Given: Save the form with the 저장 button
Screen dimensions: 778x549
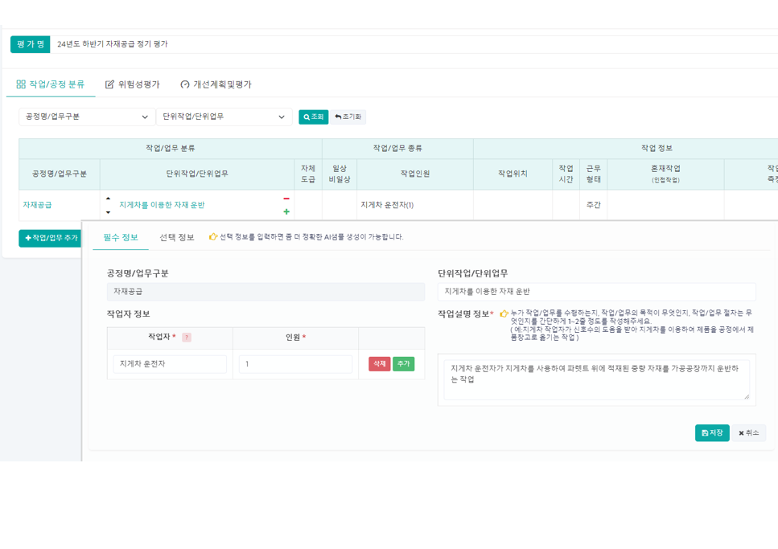Looking at the screenshot, I should pyautogui.click(x=711, y=433).
